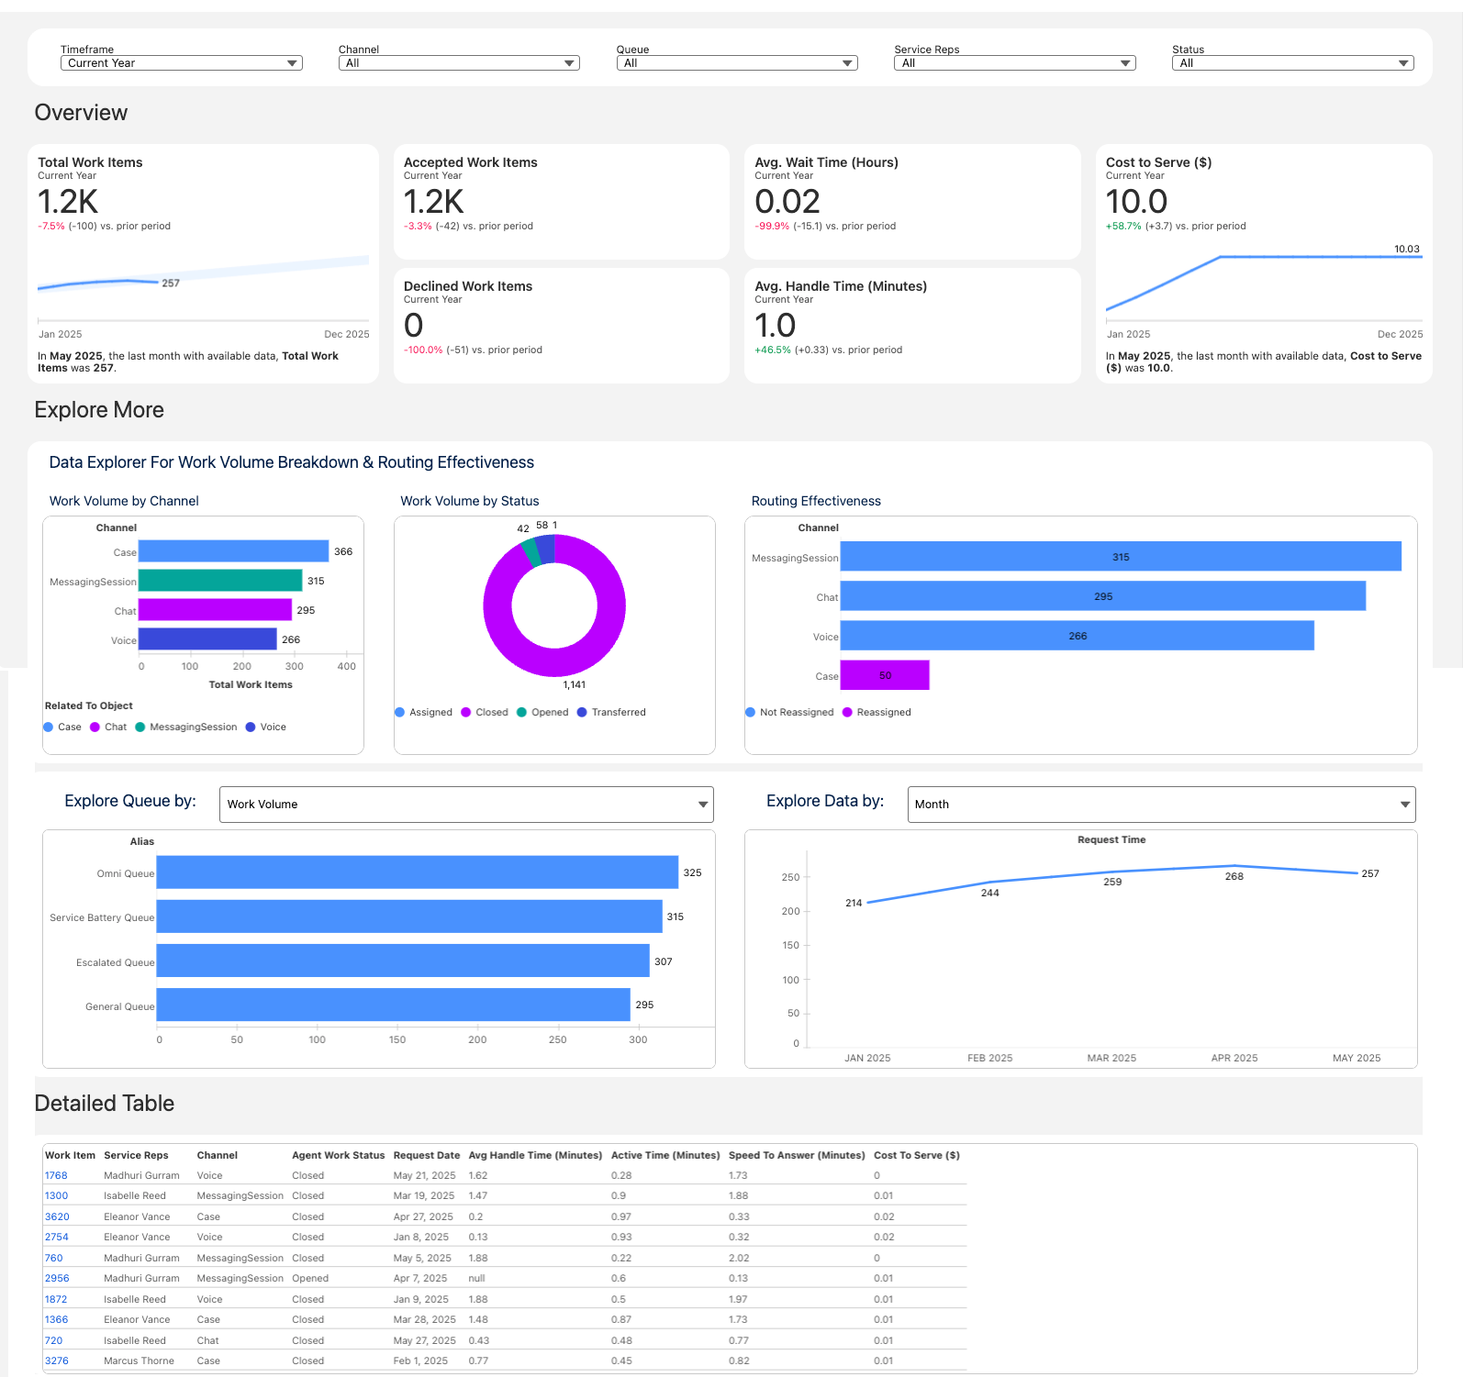
Task: Toggle the Transferred legend item
Action: 611,712
